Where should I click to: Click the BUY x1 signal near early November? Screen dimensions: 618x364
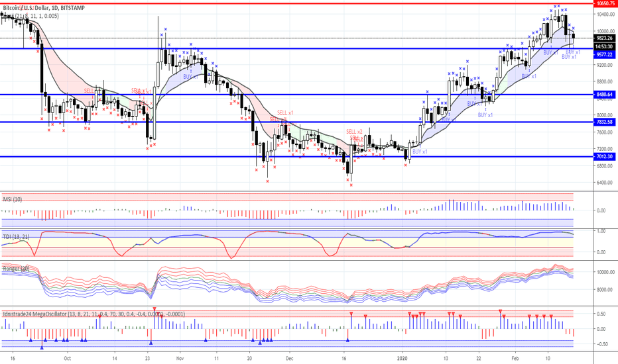191,77
